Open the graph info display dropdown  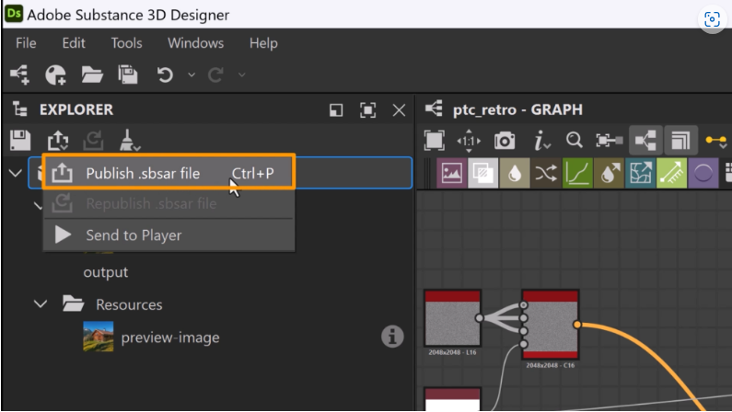click(x=541, y=141)
